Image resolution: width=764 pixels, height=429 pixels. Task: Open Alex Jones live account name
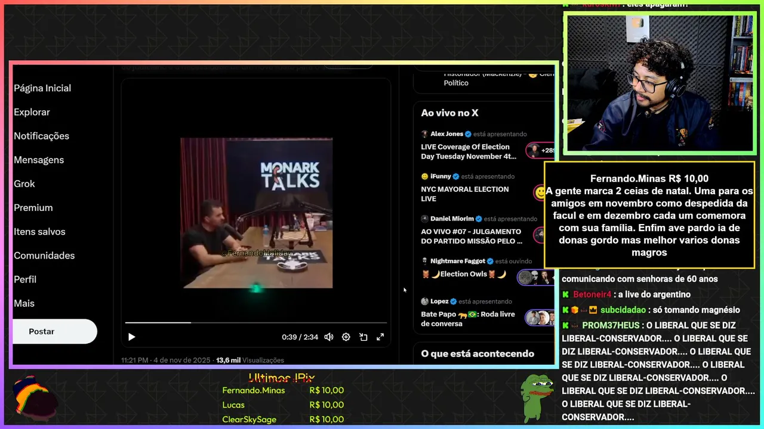point(446,134)
